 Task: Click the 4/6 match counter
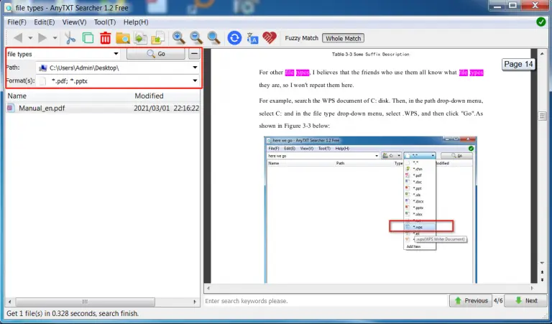click(x=498, y=301)
